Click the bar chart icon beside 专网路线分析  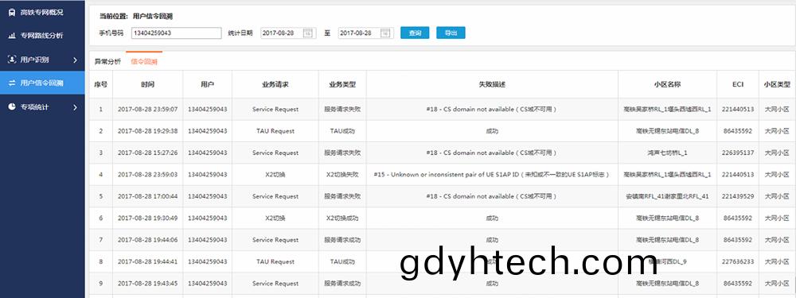tap(12, 36)
